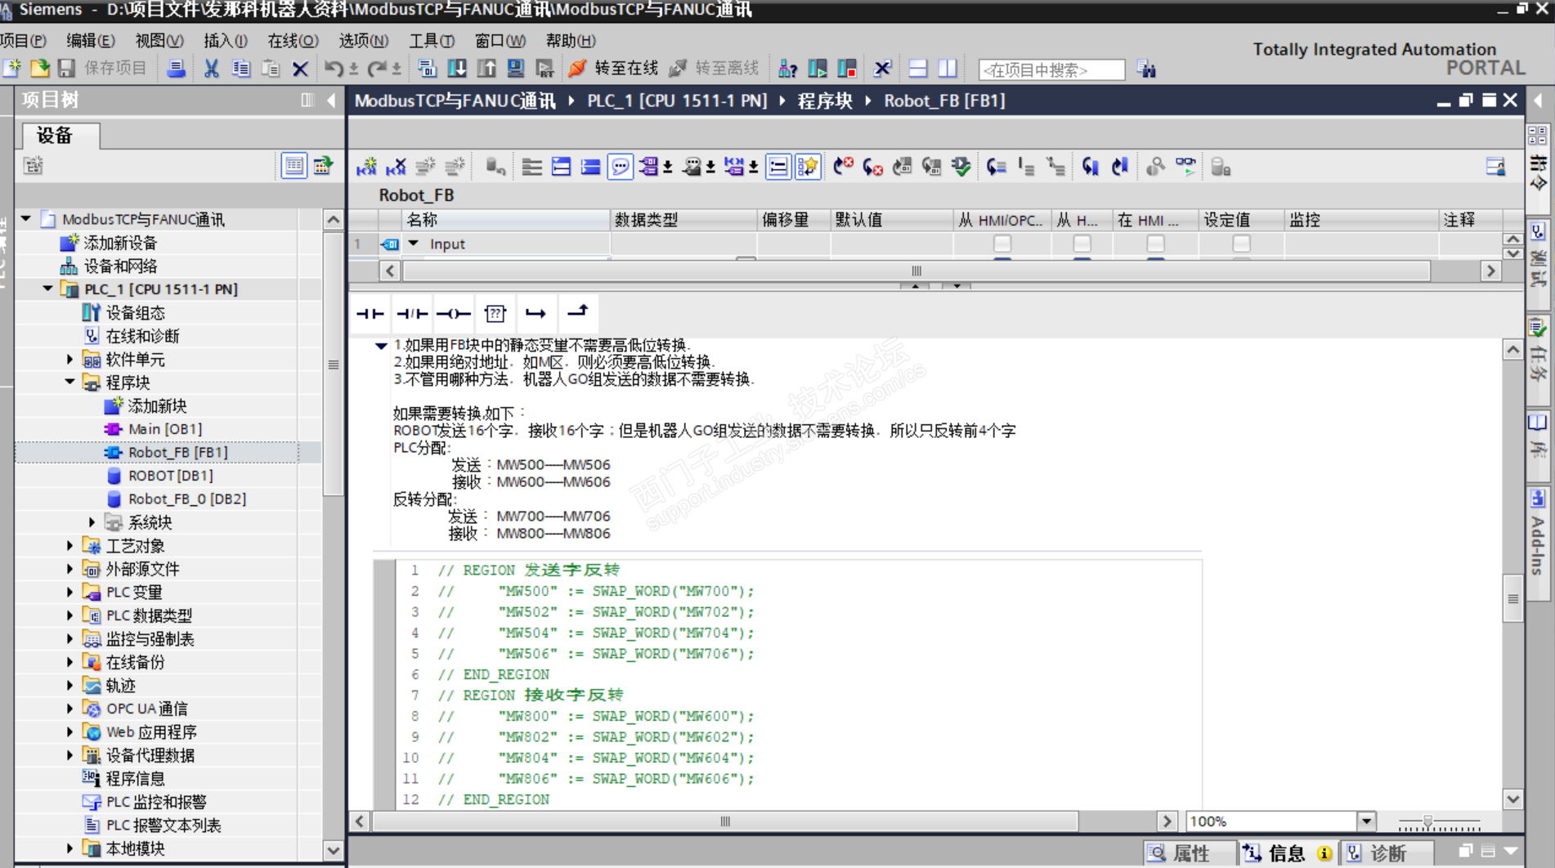Open the 项目(P) menu
This screenshot has height=868, width=1555.
pos(23,40)
